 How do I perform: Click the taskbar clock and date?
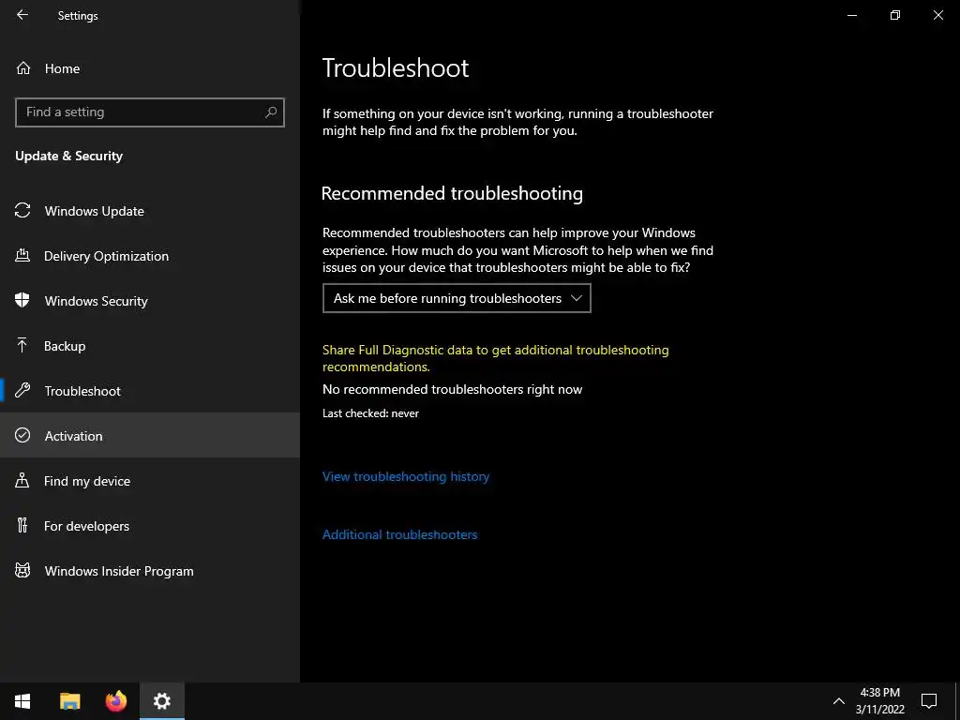coord(879,701)
